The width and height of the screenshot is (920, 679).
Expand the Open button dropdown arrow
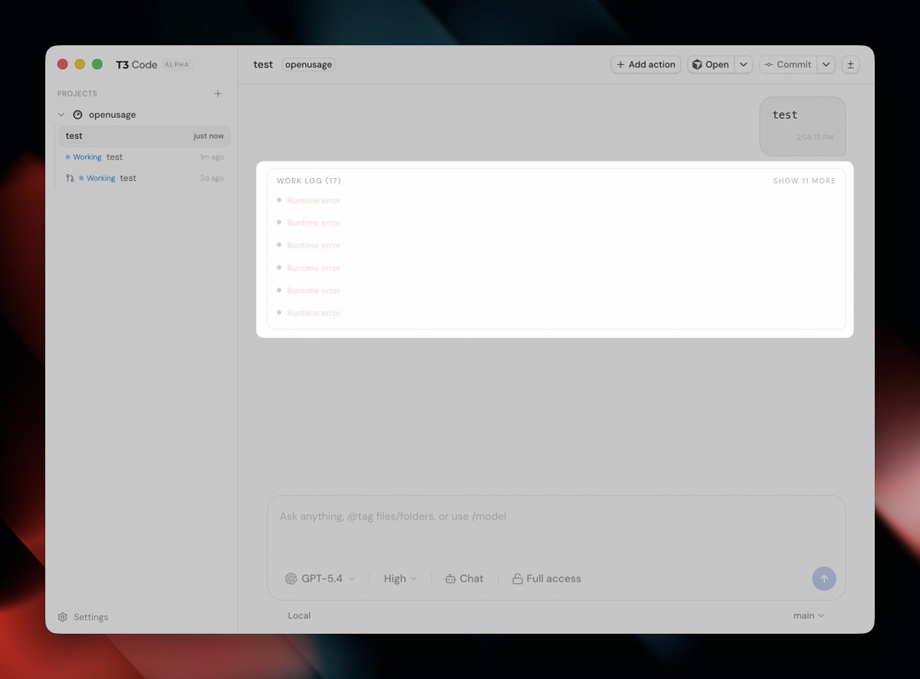coord(744,64)
